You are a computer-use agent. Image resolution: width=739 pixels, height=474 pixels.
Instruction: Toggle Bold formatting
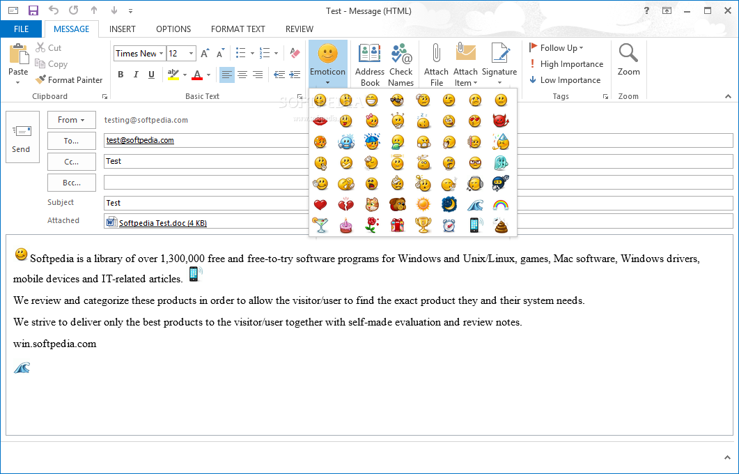(120, 75)
